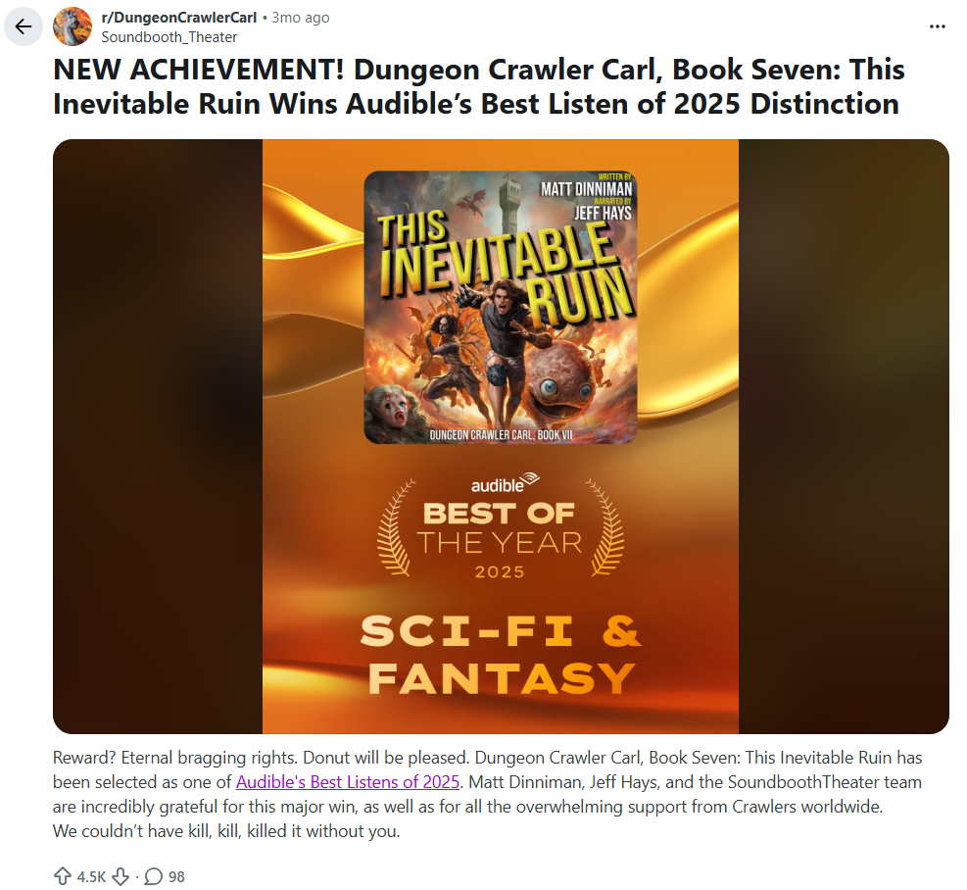This screenshot has height=890, width=967.
Task: Open Soundbooth_Theater user profile
Action: [x=169, y=37]
